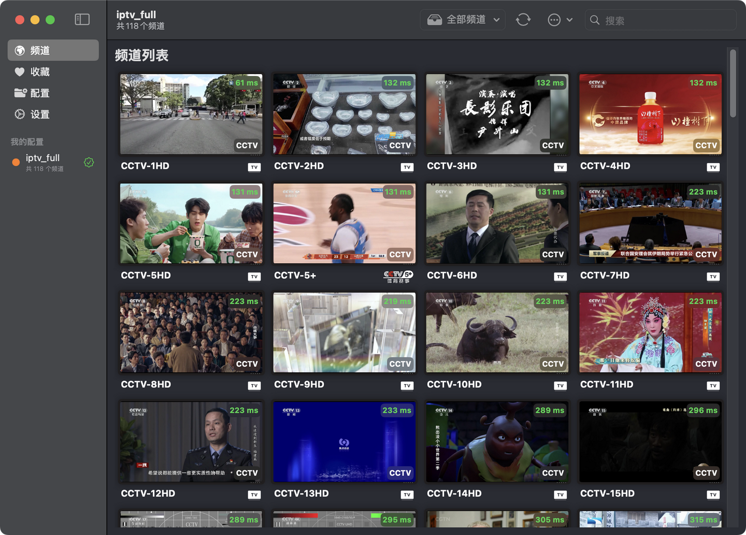746x535 pixels.
Task: Click the TV icon beside CCTV-9HD
Action: click(x=407, y=386)
